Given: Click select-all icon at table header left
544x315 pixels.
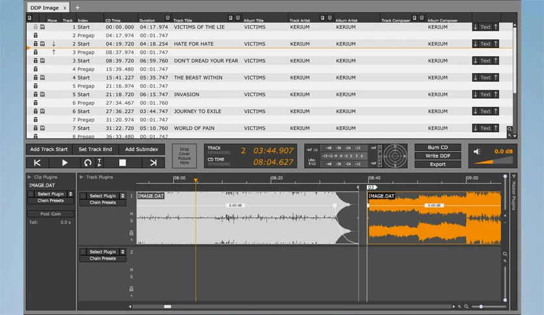Looking at the screenshot, I should pyautogui.click(x=29, y=18).
